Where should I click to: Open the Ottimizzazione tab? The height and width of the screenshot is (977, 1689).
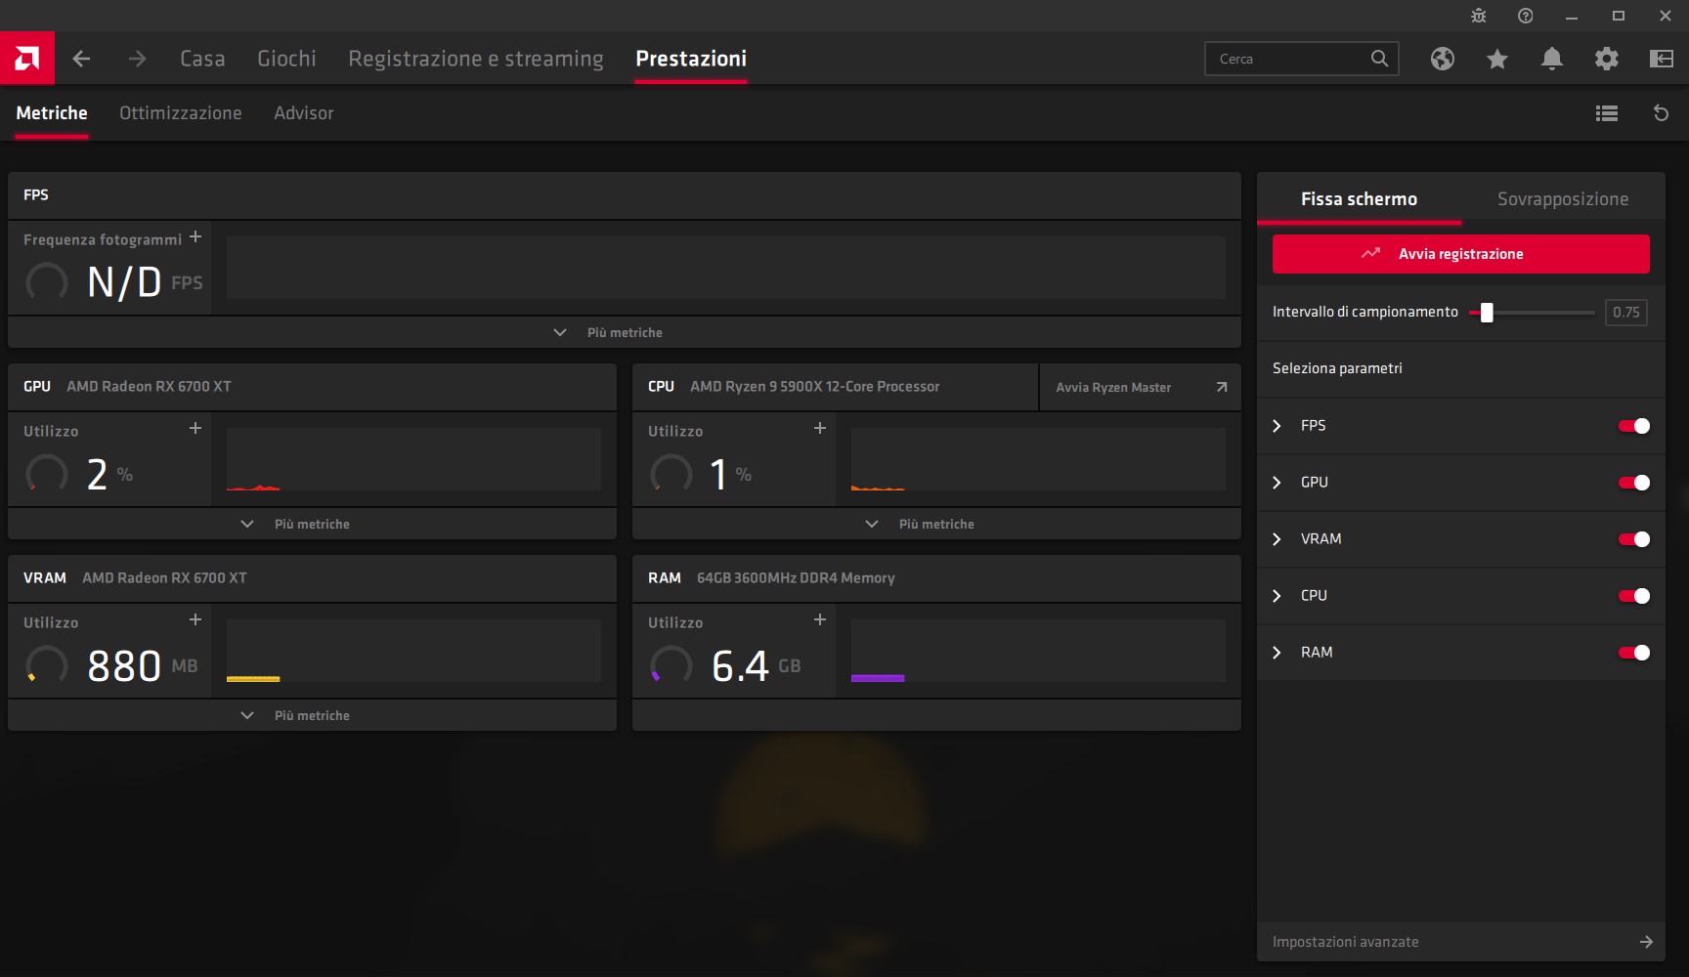coord(180,113)
